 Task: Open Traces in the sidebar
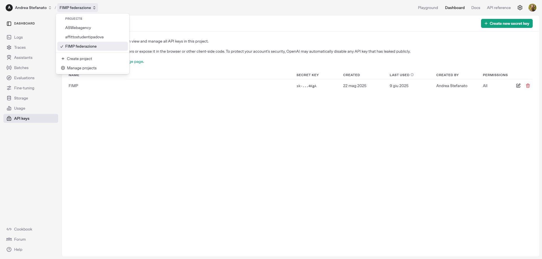pos(20,47)
